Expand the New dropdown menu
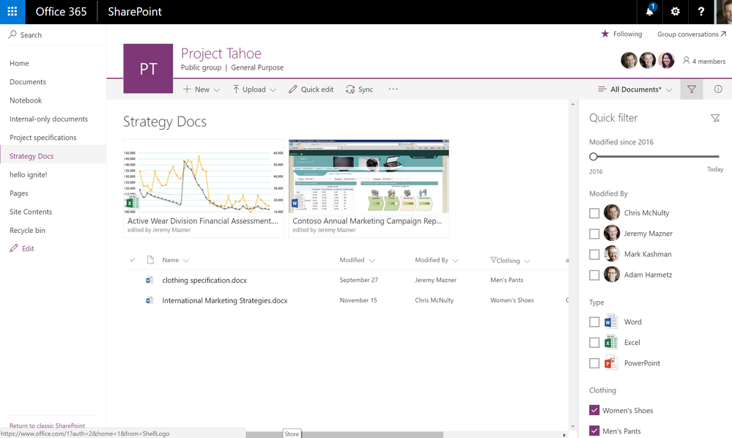The width and height of the screenshot is (732, 438). pyautogui.click(x=217, y=89)
